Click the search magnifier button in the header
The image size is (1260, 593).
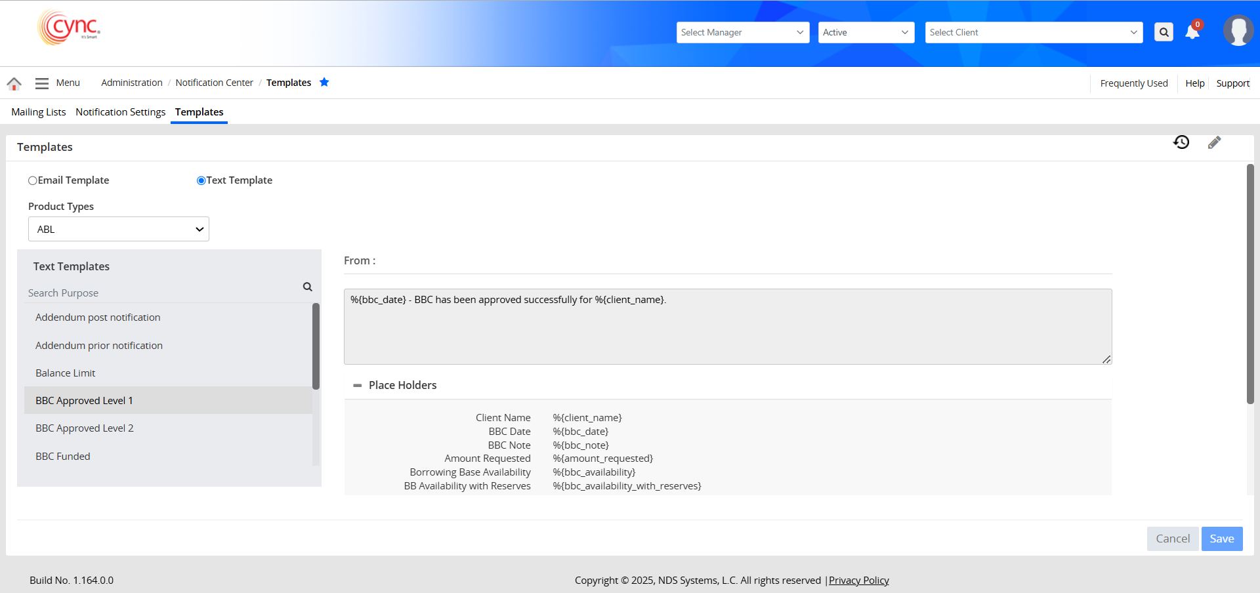pos(1164,32)
